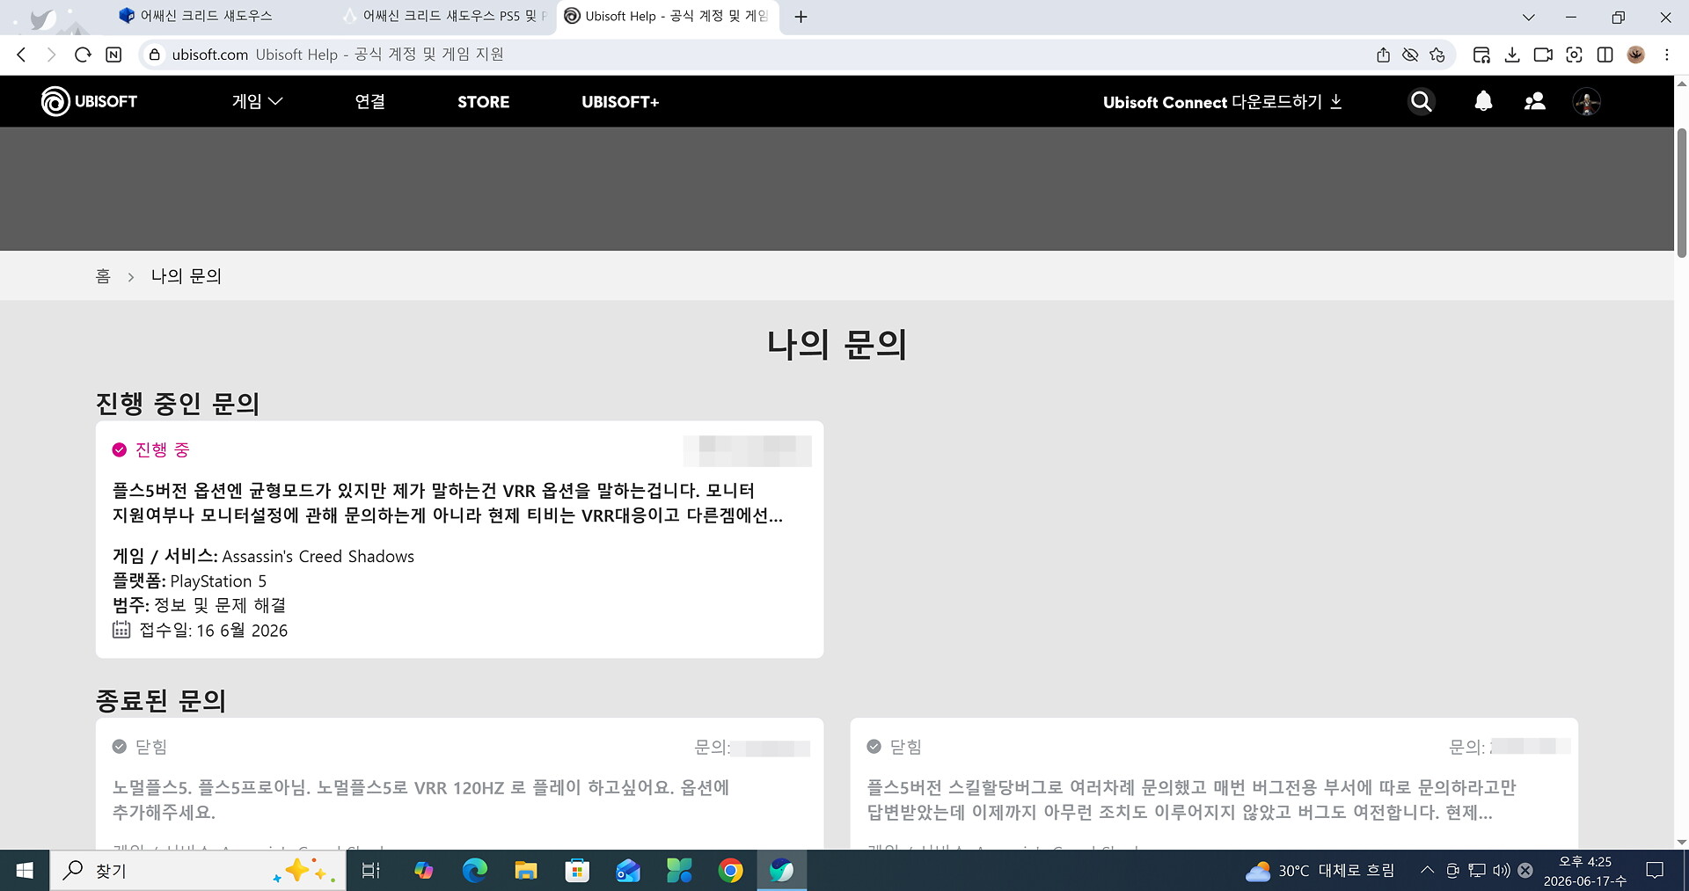Launch Microsoft Edge from the taskbar
This screenshot has width=1689, height=891.
(475, 871)
